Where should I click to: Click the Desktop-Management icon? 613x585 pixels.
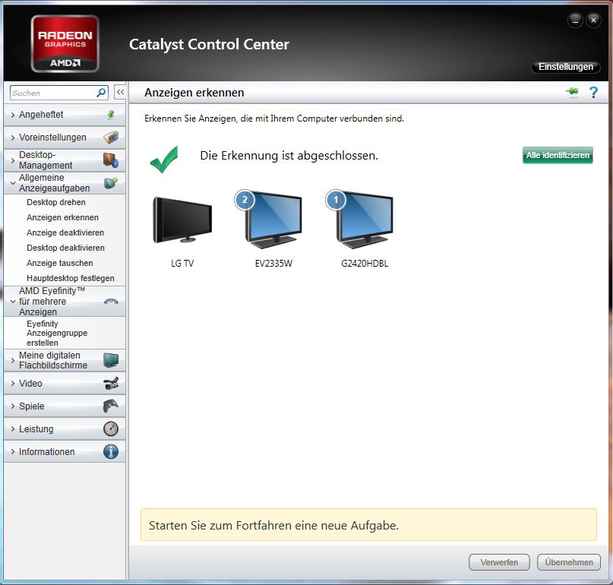pos(111,160)
